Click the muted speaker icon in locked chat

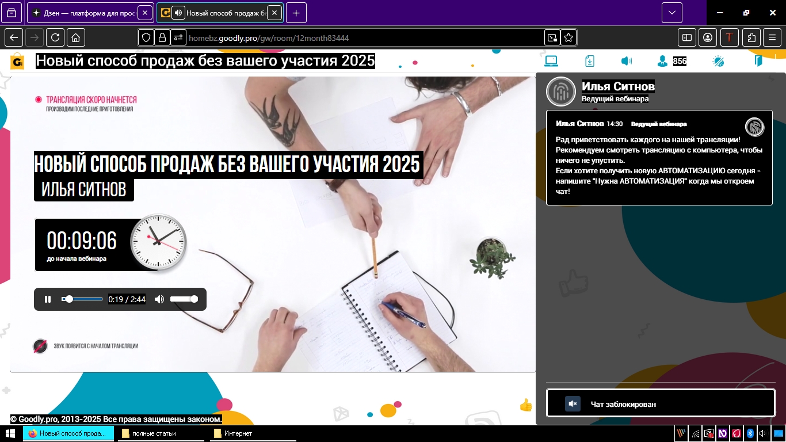pos(573,404)
